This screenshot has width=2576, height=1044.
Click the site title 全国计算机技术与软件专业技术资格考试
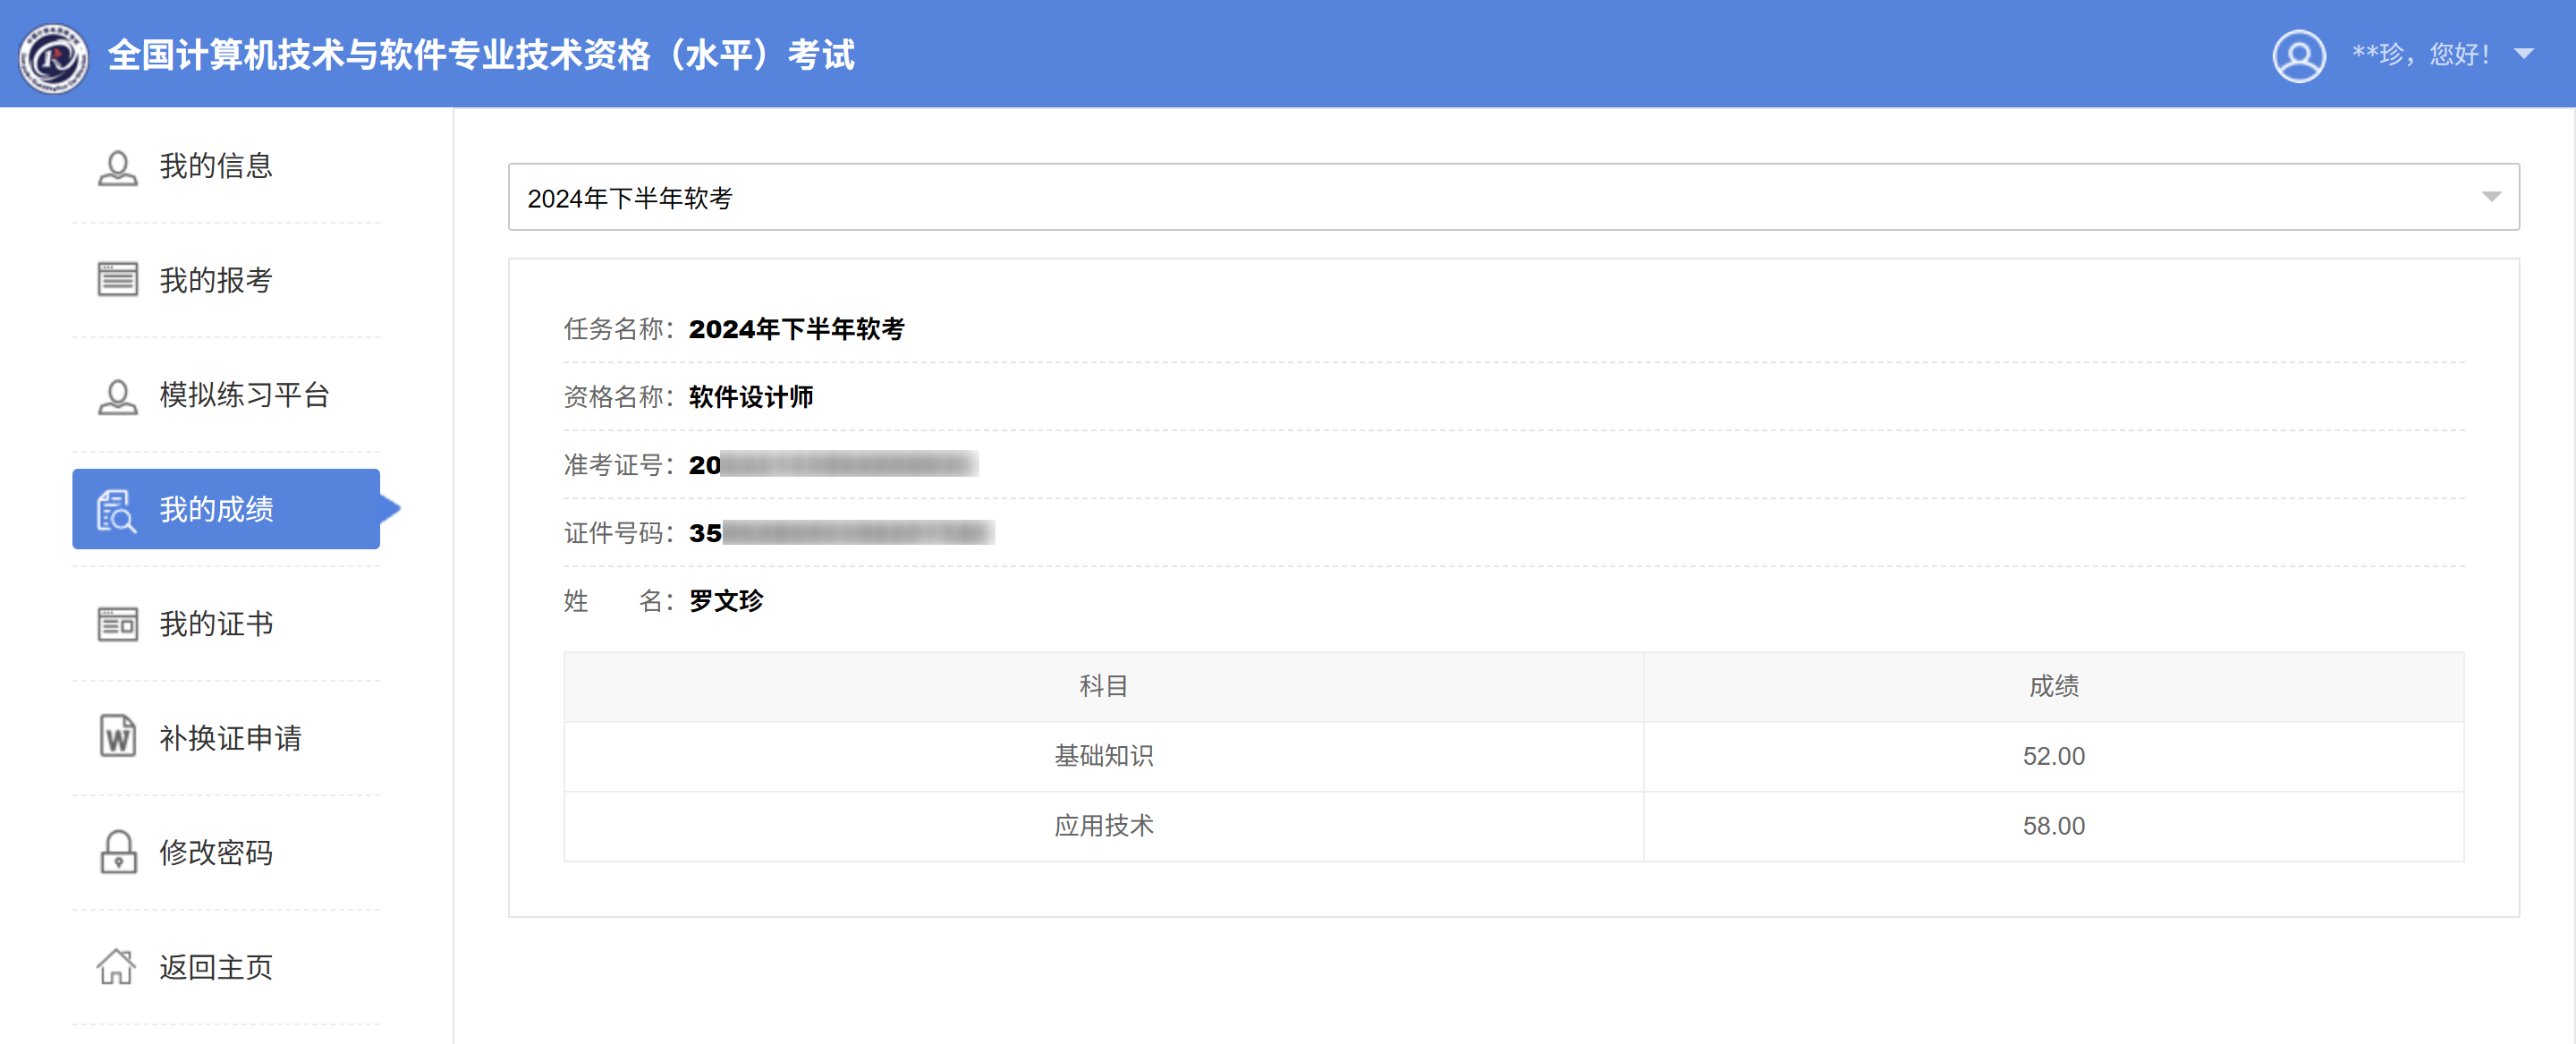[481, 55]
